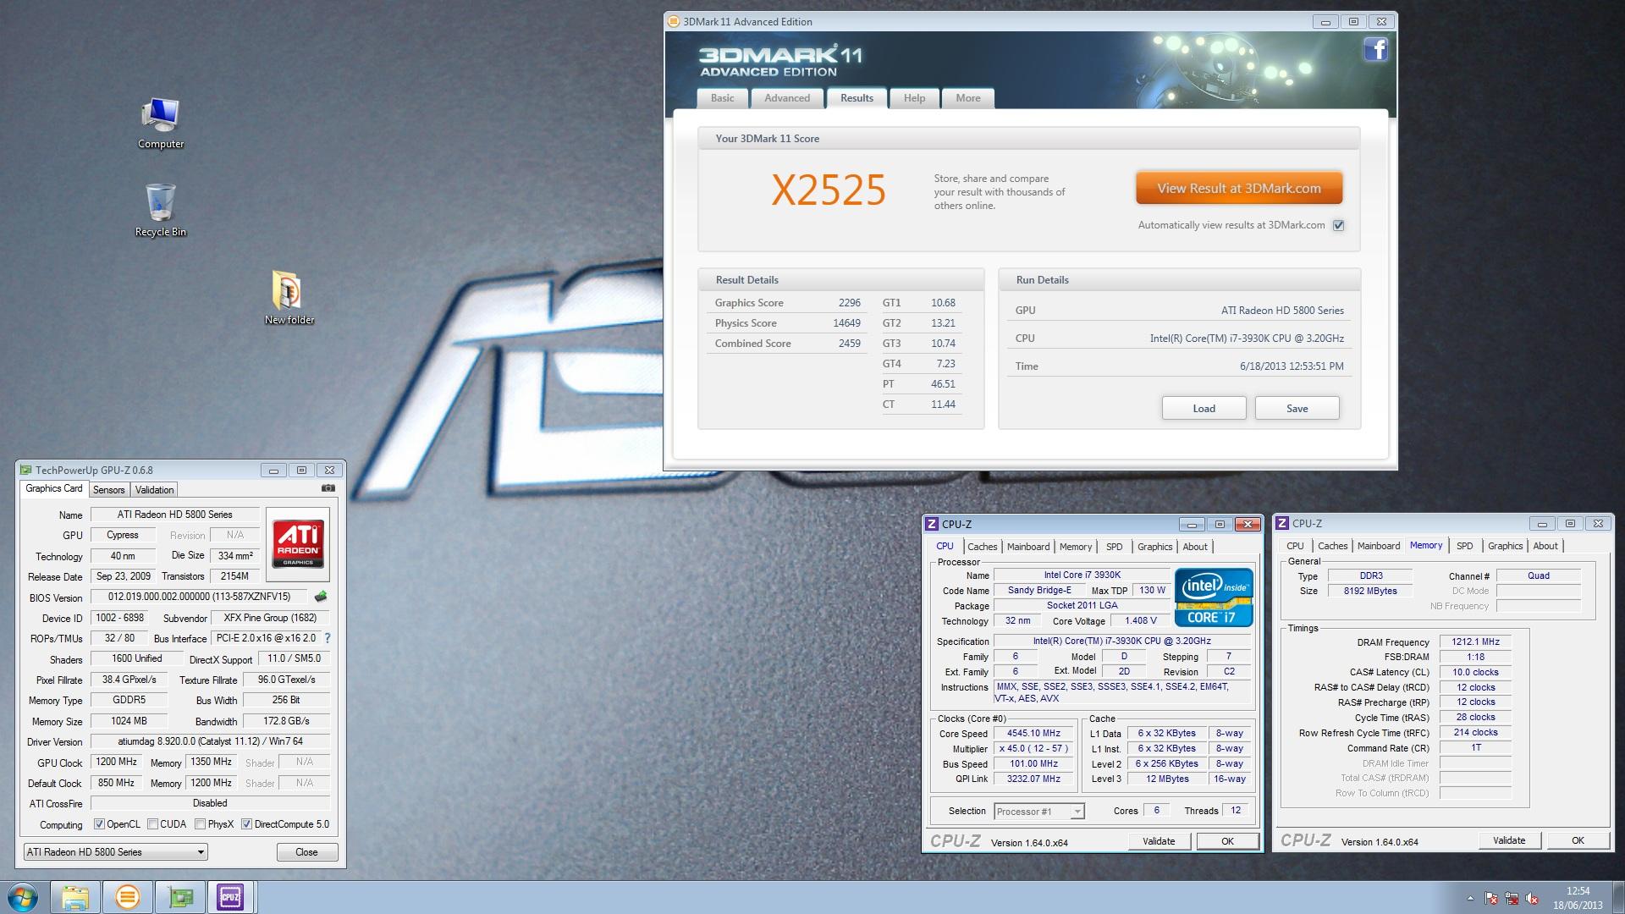Click the Facebook icon in 3DMark 11
This screenshot has width=1625, height=914.
coord(1375,50)
